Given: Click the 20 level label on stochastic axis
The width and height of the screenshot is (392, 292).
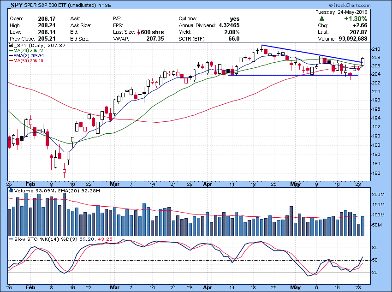Looking at the screenshot, I should pyautogui.click(x=375, y=273).
